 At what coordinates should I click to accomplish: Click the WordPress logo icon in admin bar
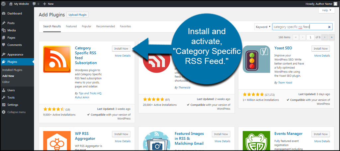coord(4,4)
